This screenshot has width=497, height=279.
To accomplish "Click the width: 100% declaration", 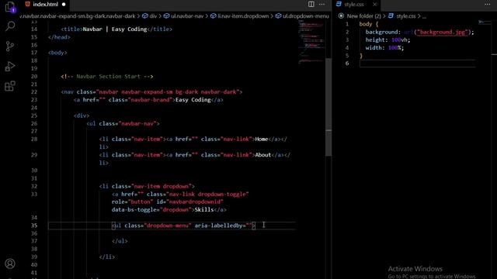I will [384, 48].
